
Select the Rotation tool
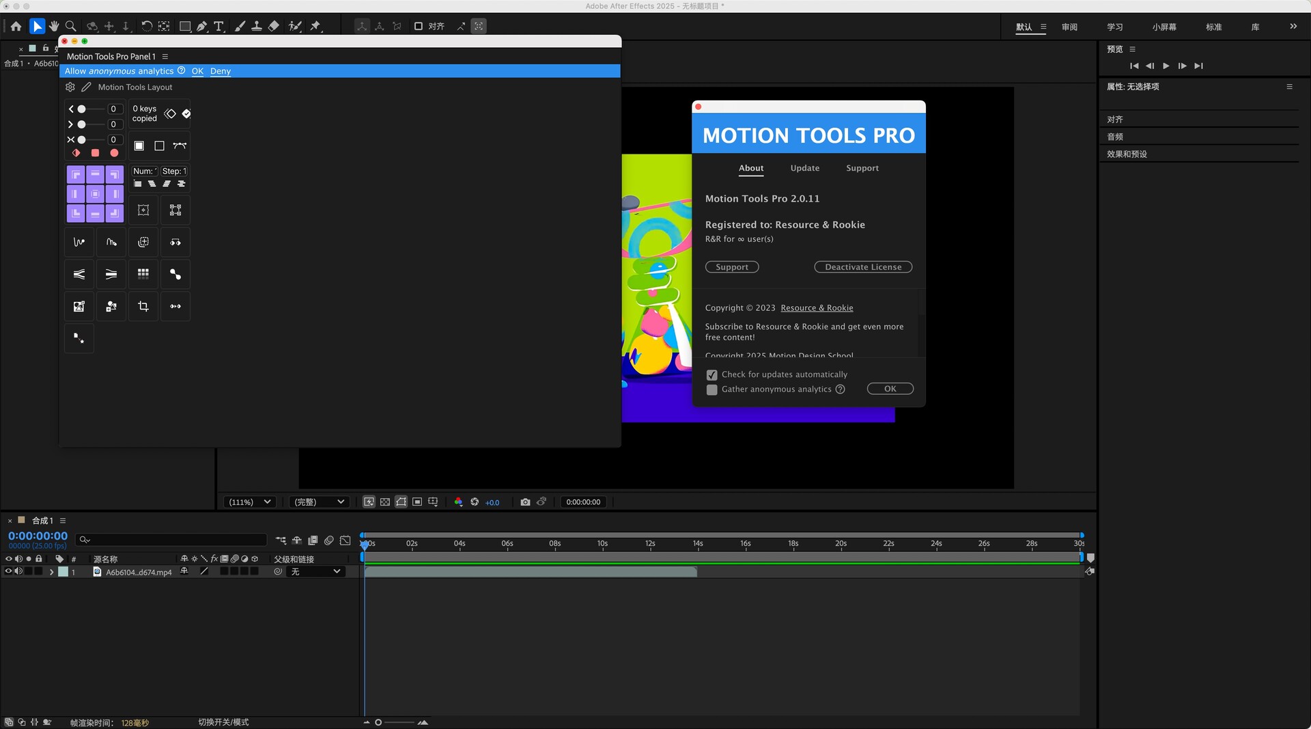point(146,26)
